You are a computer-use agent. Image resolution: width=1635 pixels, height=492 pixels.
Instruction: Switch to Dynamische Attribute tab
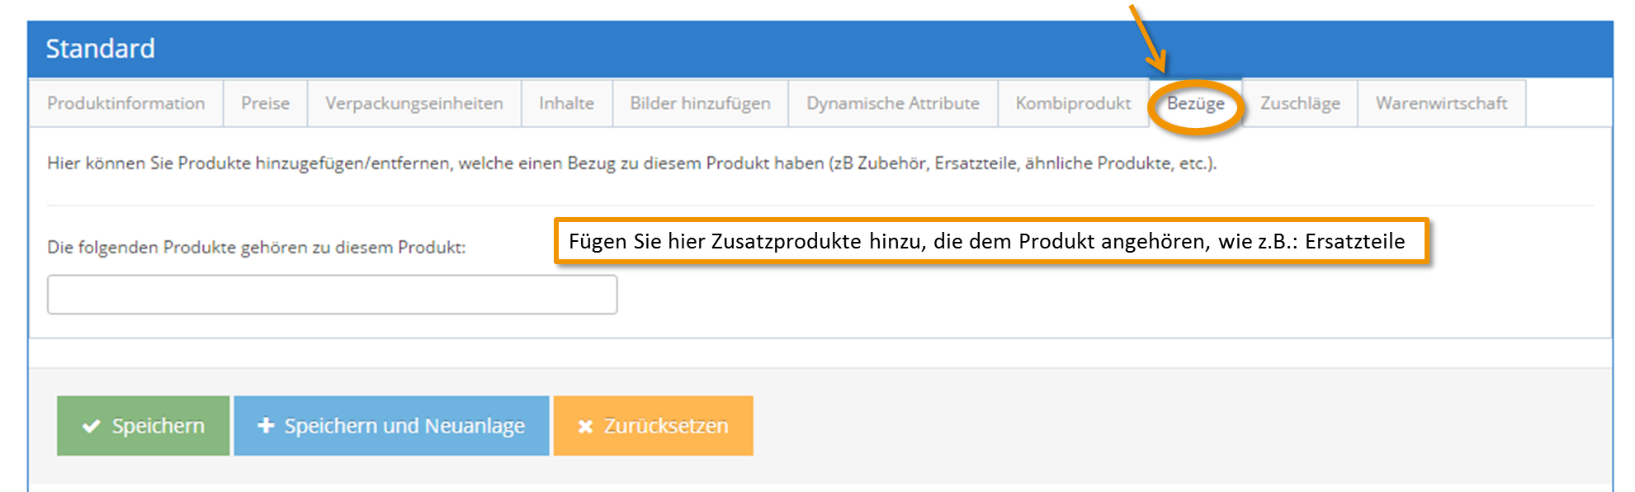[893, 103]
